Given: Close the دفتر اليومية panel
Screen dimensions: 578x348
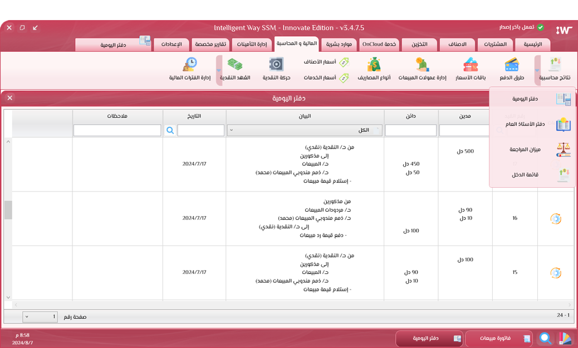Looking at the screenshot, I should click(10, 98).
